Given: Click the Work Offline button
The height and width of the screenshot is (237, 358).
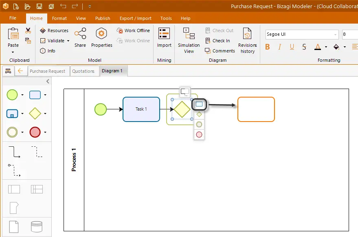Looking at the screenshot, I should click(x=133, y=30).
